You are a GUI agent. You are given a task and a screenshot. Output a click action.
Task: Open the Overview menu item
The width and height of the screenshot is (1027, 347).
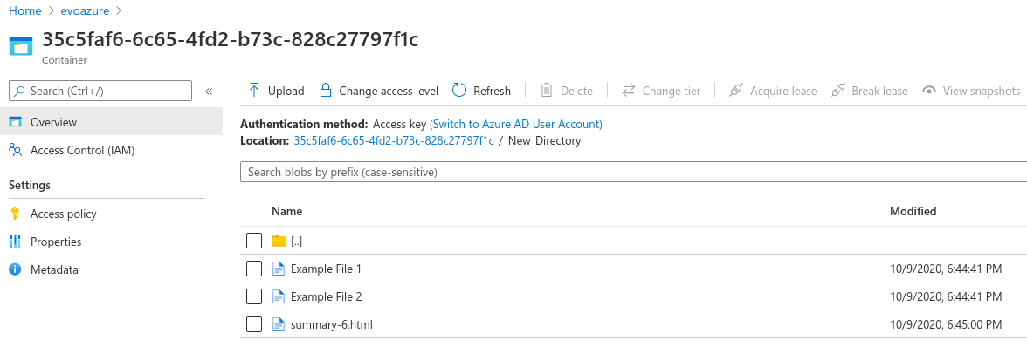[x=112, y=122]
